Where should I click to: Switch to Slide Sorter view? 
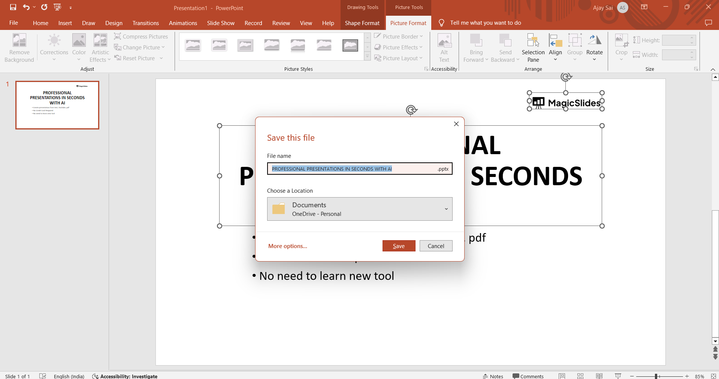(580, 376)
